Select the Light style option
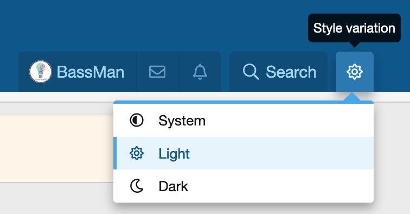The image size is (410, 214). tap(244, 153)
